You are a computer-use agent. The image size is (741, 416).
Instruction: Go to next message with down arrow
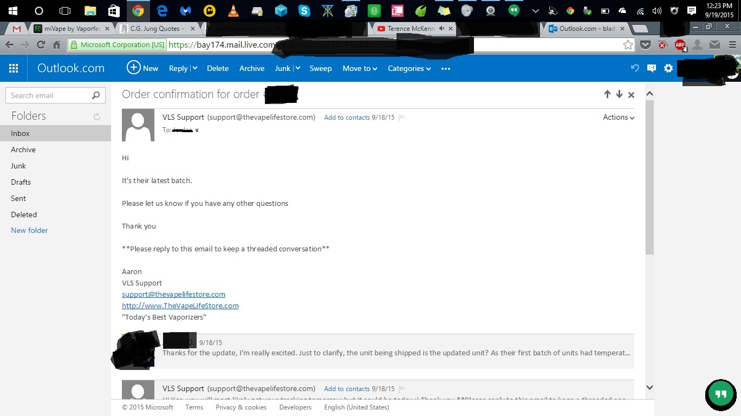pyautogui.click(x=619, y=94)
